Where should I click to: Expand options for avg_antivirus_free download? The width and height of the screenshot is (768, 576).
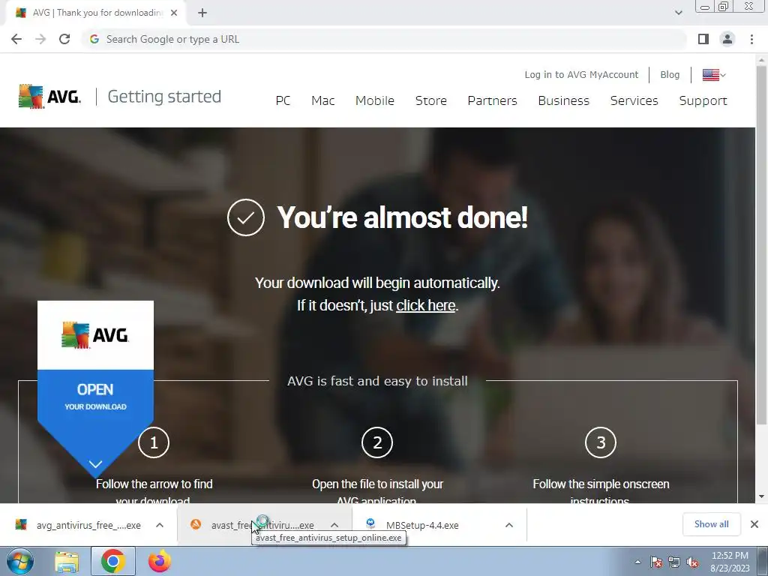pyautogui.click(x=160, y=525)
